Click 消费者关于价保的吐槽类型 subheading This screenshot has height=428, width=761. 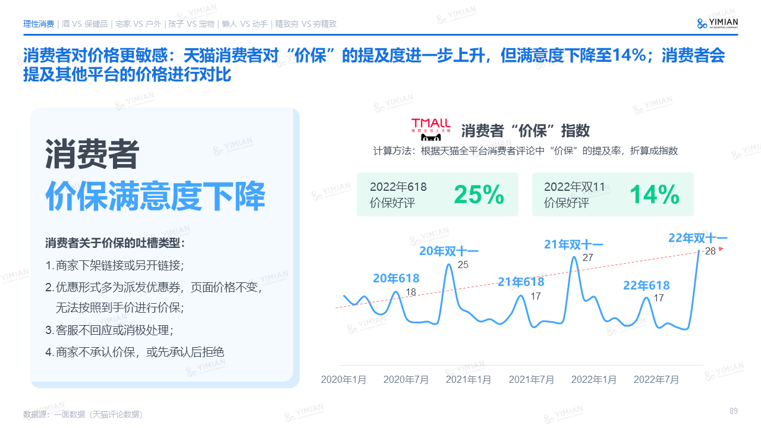point(115,243)
